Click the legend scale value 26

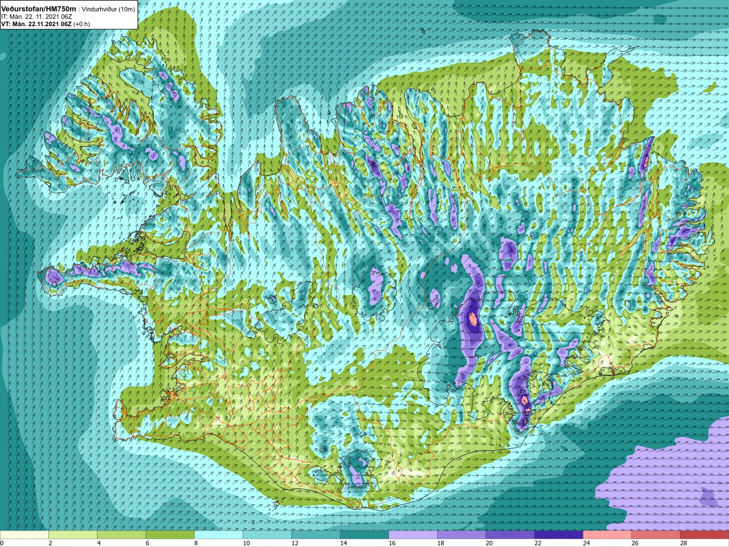click(635, 543)
